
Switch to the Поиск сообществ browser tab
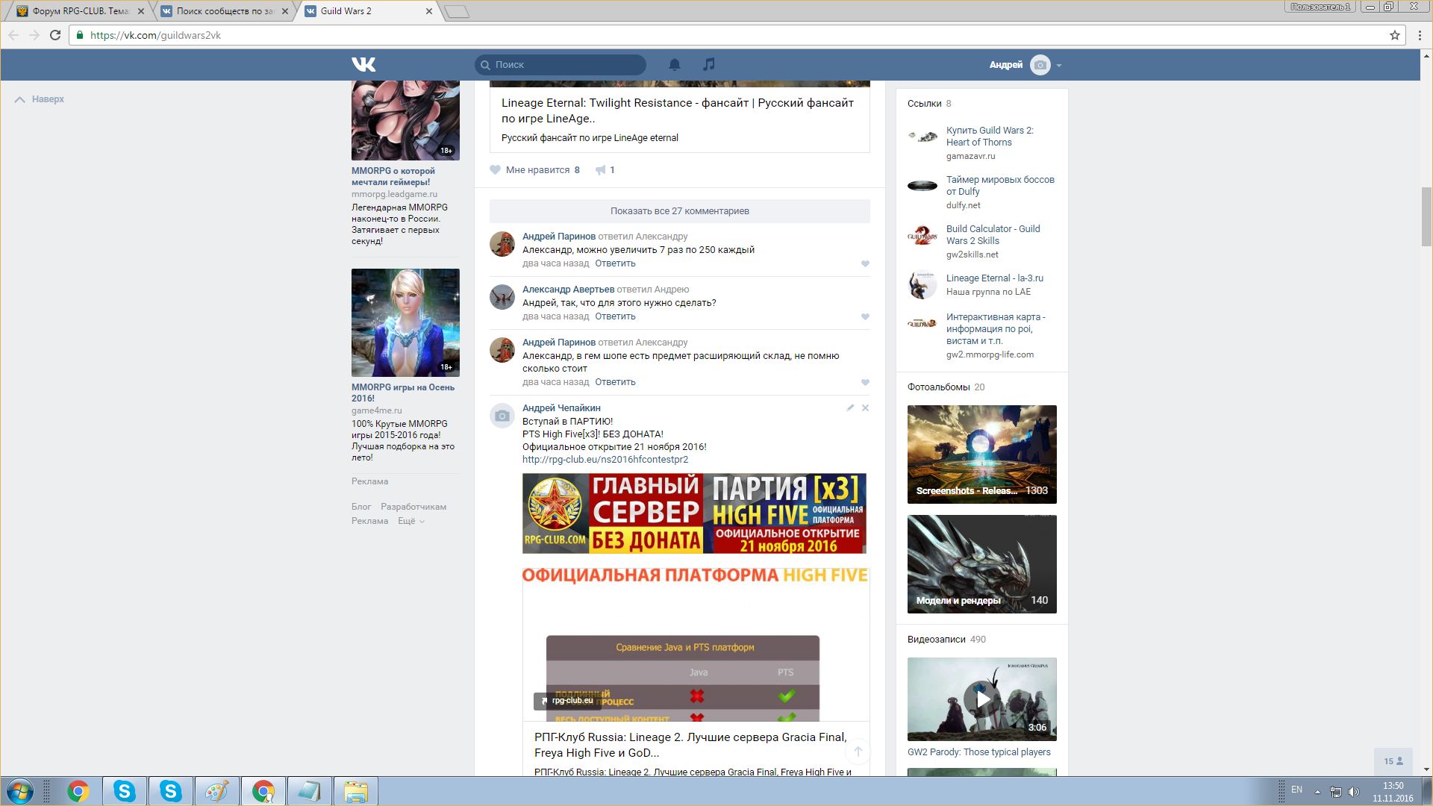(224, 11)
